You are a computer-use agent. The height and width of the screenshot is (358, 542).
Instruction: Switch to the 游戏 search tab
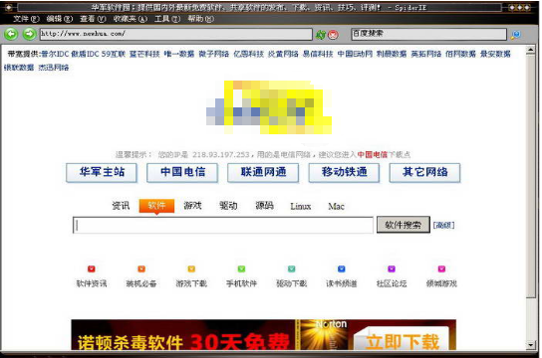(x=192, y=206)
